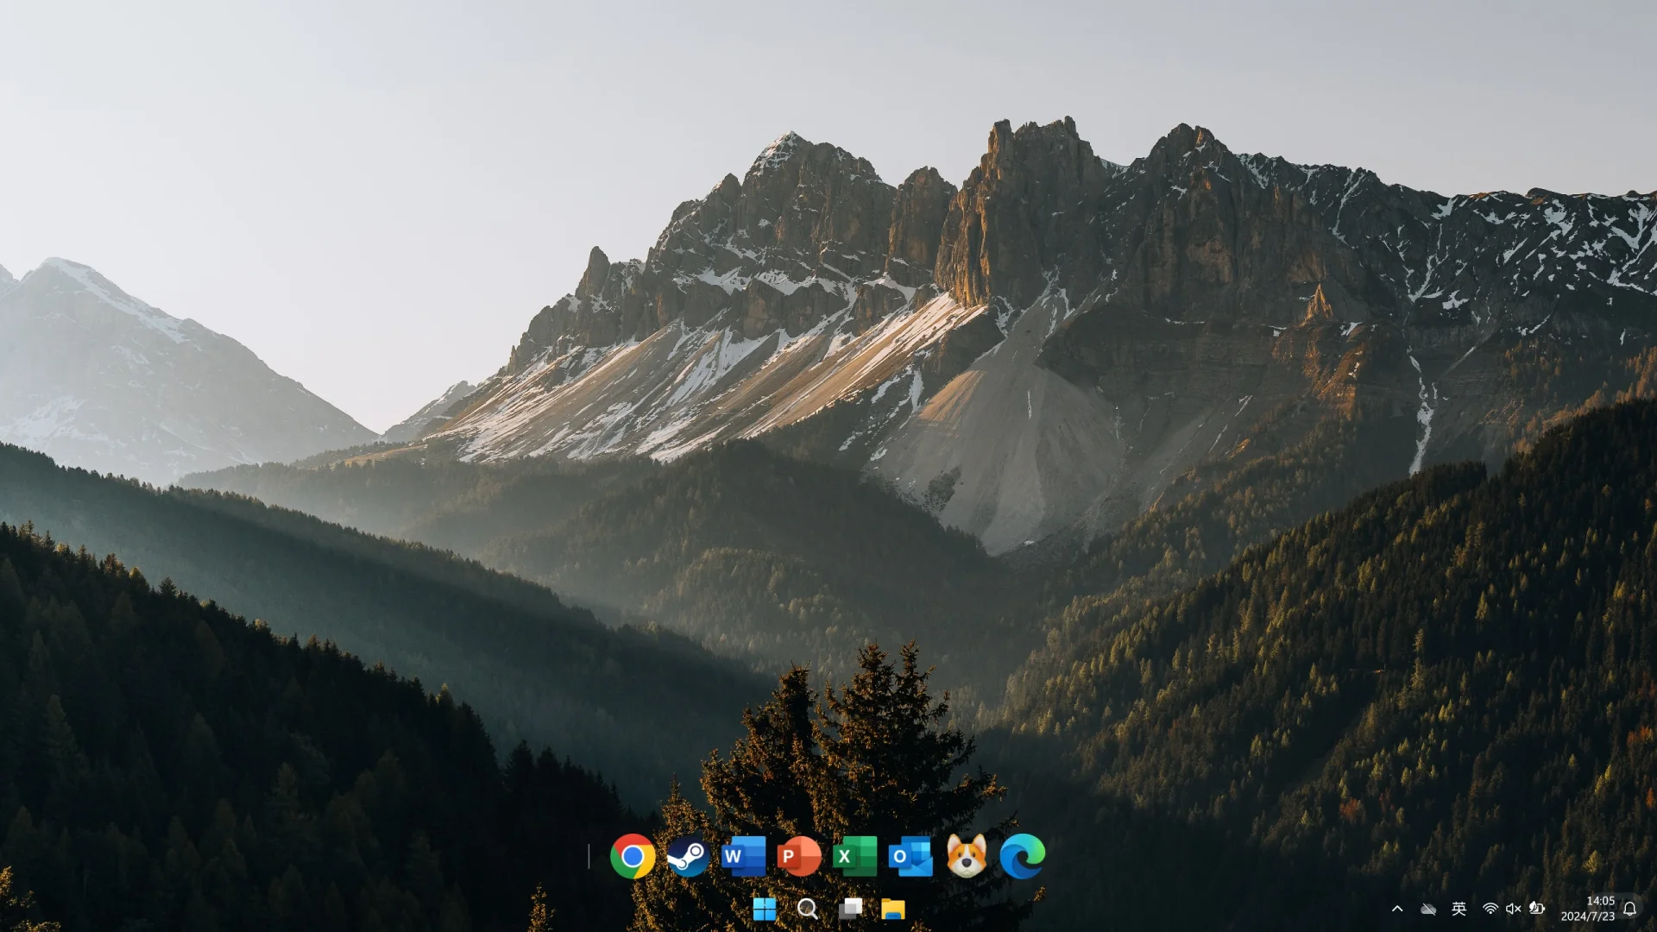The width and height of the screenshot is (1657, 932).
Task: Launch Microsoft Excel
Action: point(854,856)
